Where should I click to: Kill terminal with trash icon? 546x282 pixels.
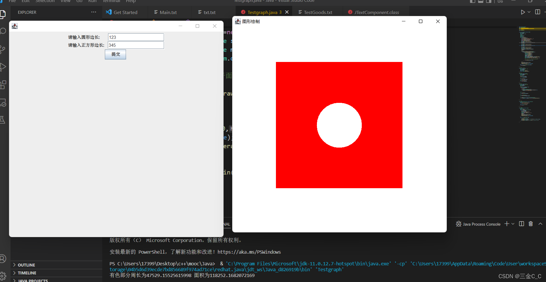(531, 224)
